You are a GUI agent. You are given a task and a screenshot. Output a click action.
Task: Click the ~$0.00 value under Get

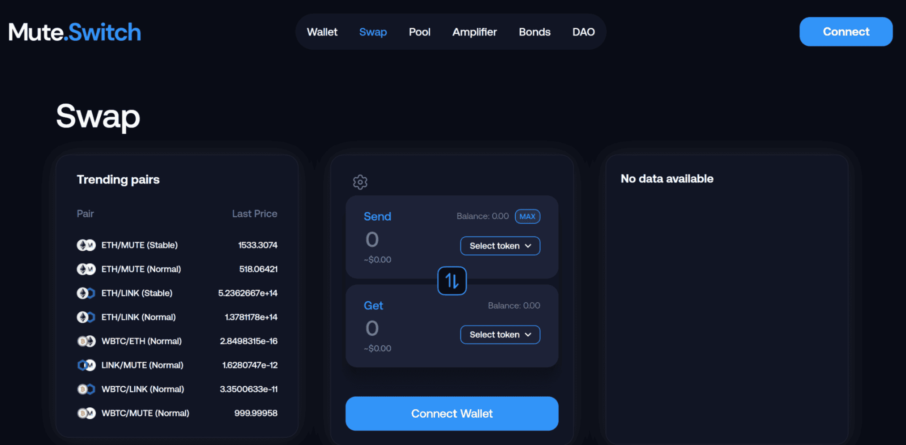coord(377,348)
